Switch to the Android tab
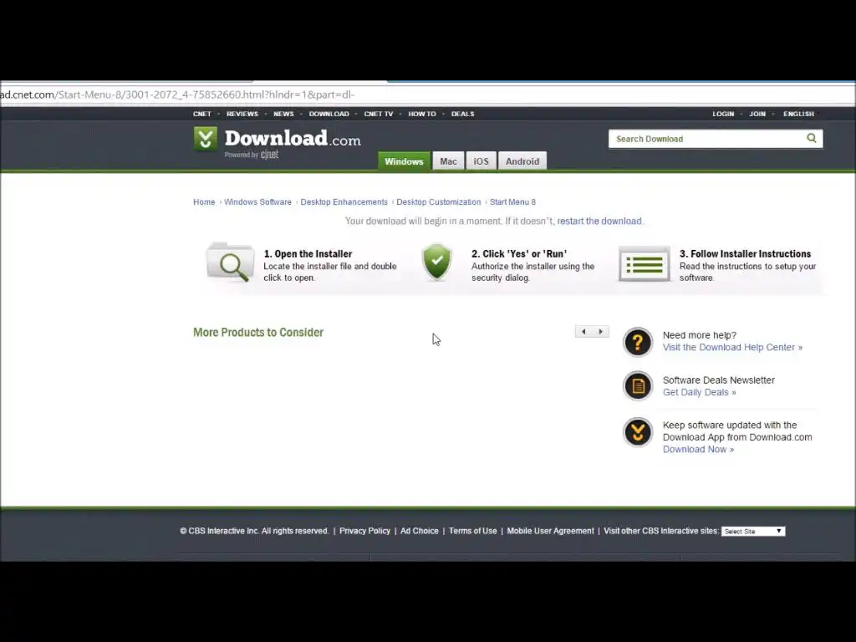Viewport: 856px width, 642px height. coord(522,161)
